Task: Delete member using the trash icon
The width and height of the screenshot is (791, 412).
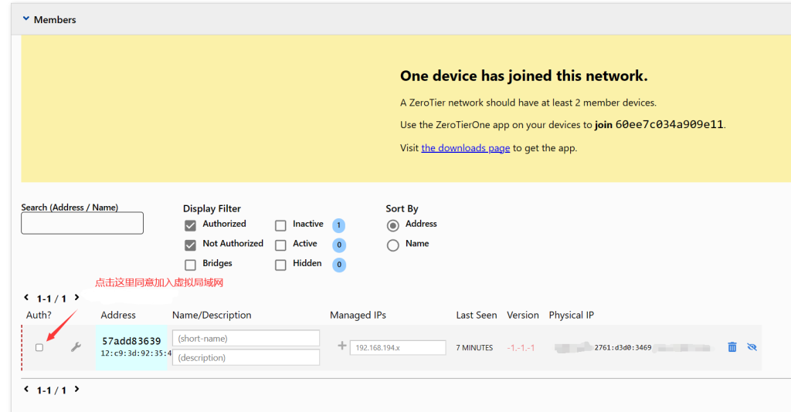Action: 732,347
